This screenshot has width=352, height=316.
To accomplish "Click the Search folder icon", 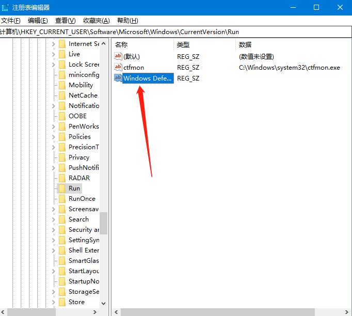I will [x=62, y=219].
